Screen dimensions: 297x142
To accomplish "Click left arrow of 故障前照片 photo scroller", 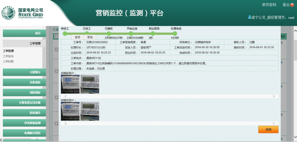I will coord(65,96).
